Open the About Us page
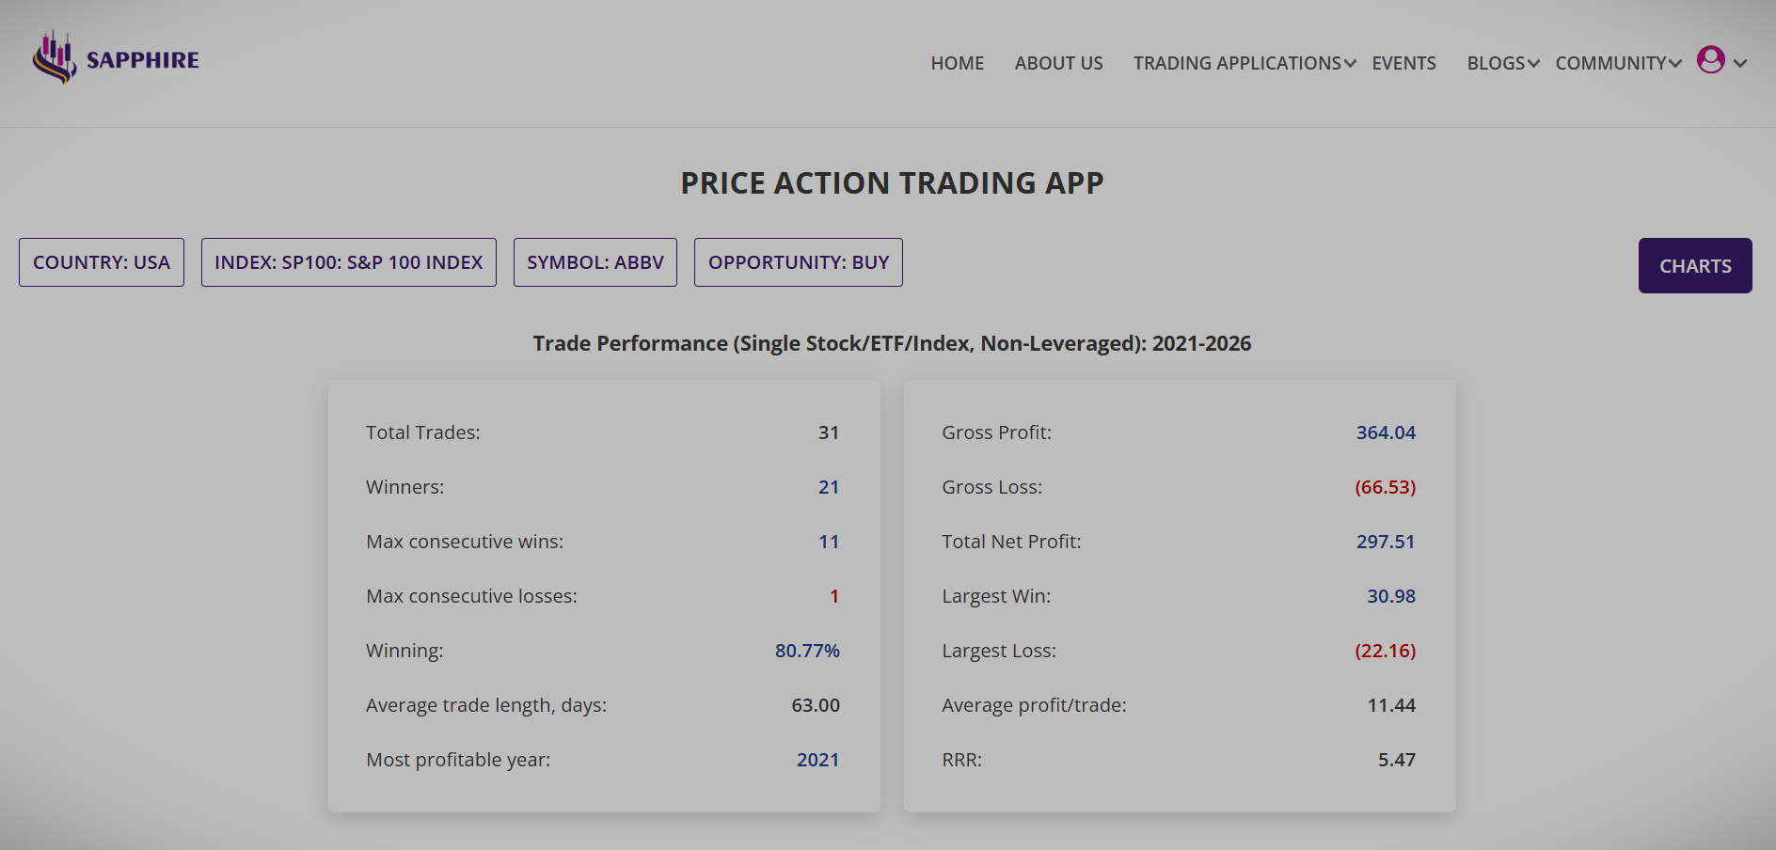 pos(1058,63)
